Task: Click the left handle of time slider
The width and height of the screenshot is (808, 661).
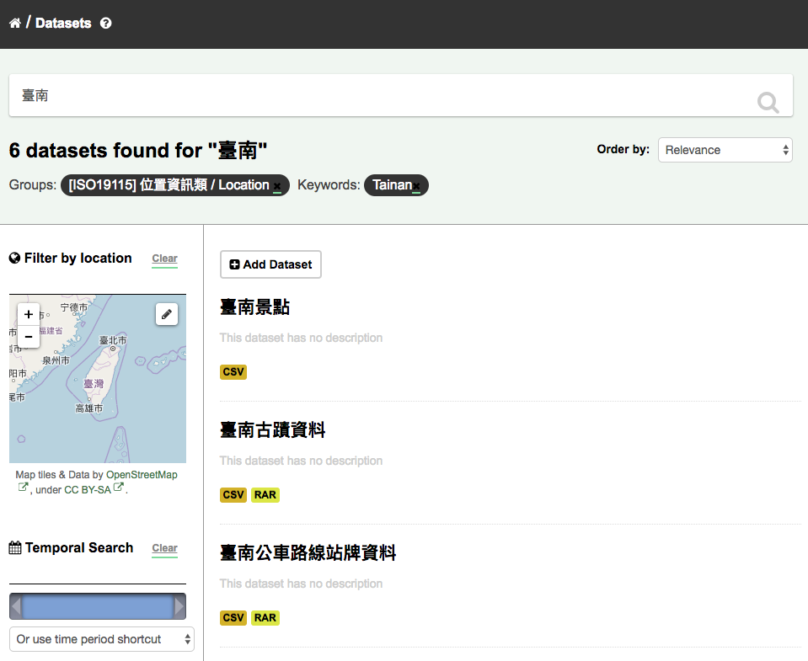Action: click(17, 606)
